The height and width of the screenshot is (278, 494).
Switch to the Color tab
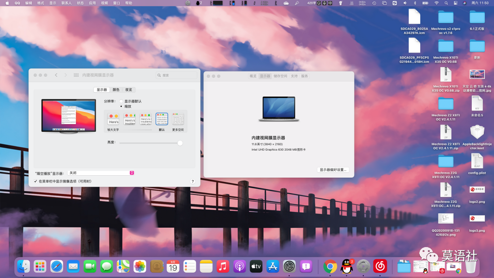(x=116, y=90)
